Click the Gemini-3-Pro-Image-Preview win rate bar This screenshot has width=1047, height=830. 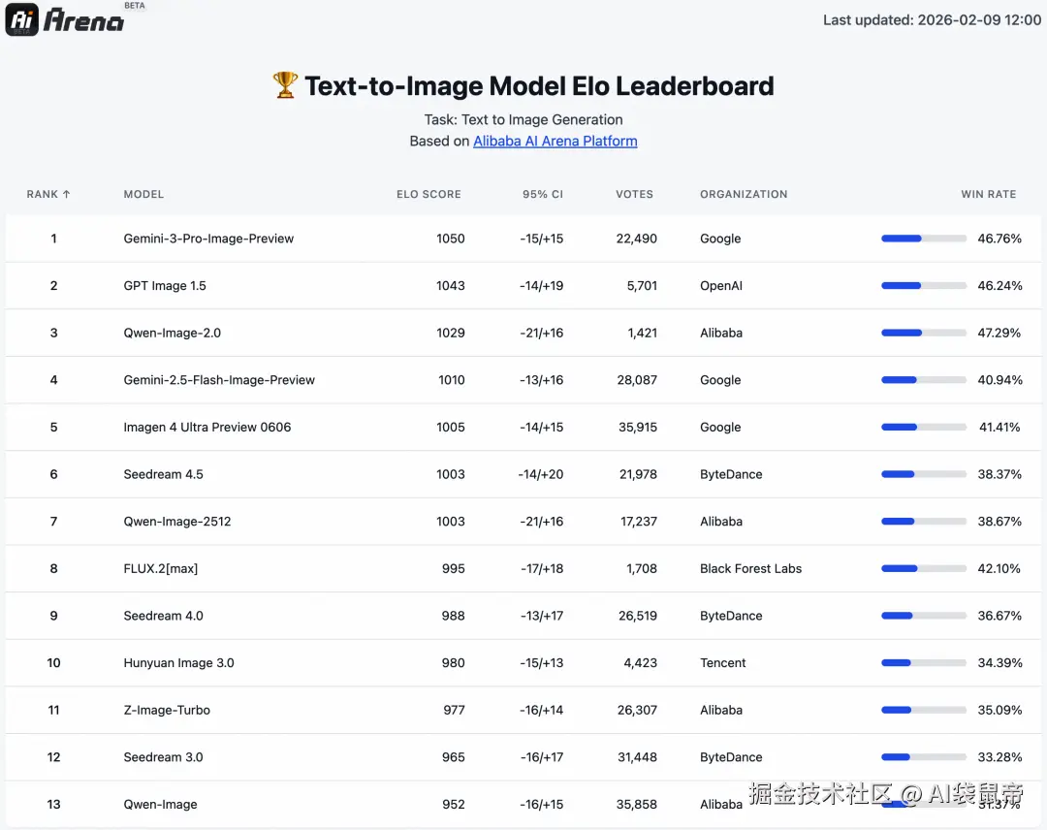pos(923,239)
